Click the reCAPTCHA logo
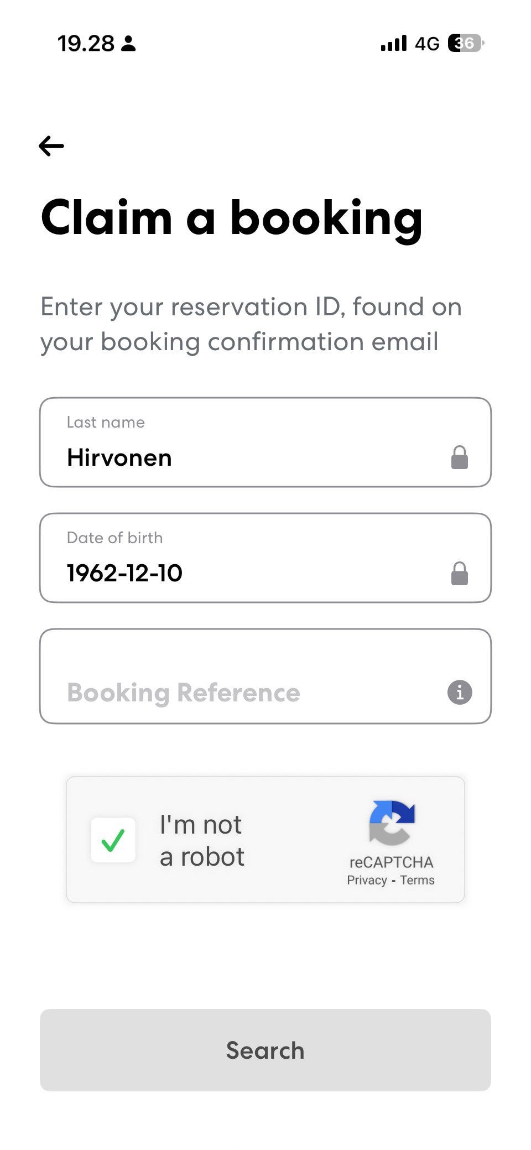Image resolution: width=531 pixels, height=1150 pixels. [392, 823]
